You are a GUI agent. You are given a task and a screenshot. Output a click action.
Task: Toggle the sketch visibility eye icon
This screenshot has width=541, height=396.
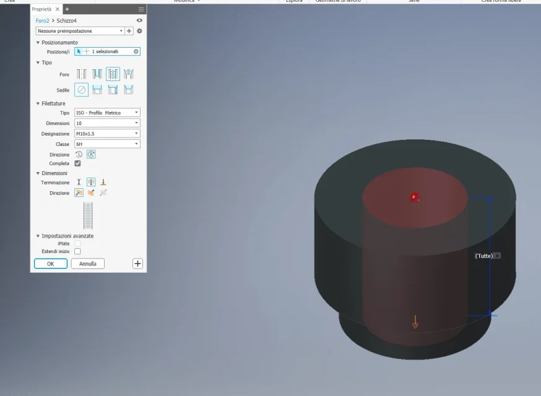coord(139,20)
